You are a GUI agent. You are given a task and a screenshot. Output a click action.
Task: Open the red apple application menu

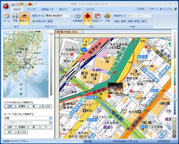tap(6, 6)
